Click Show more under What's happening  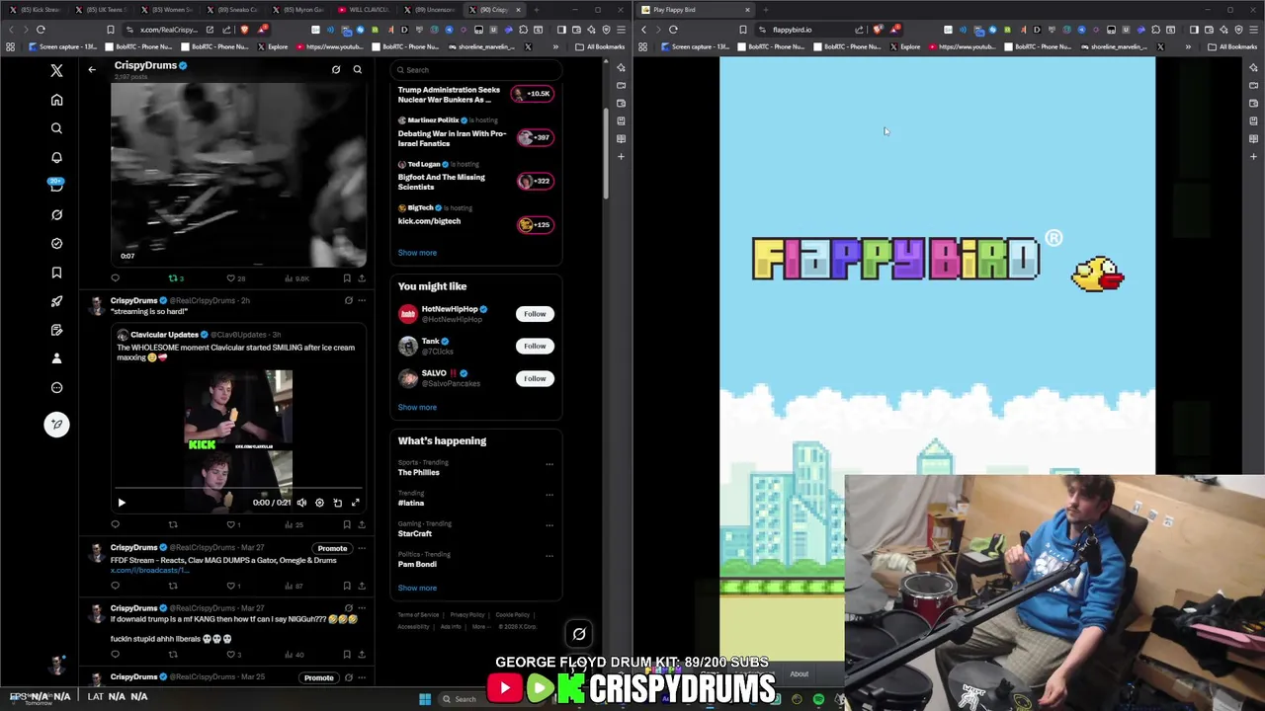(x=417, y=588)
